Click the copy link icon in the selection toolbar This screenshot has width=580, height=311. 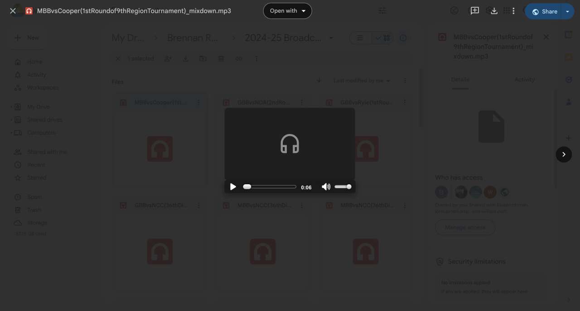pos(239,58)
